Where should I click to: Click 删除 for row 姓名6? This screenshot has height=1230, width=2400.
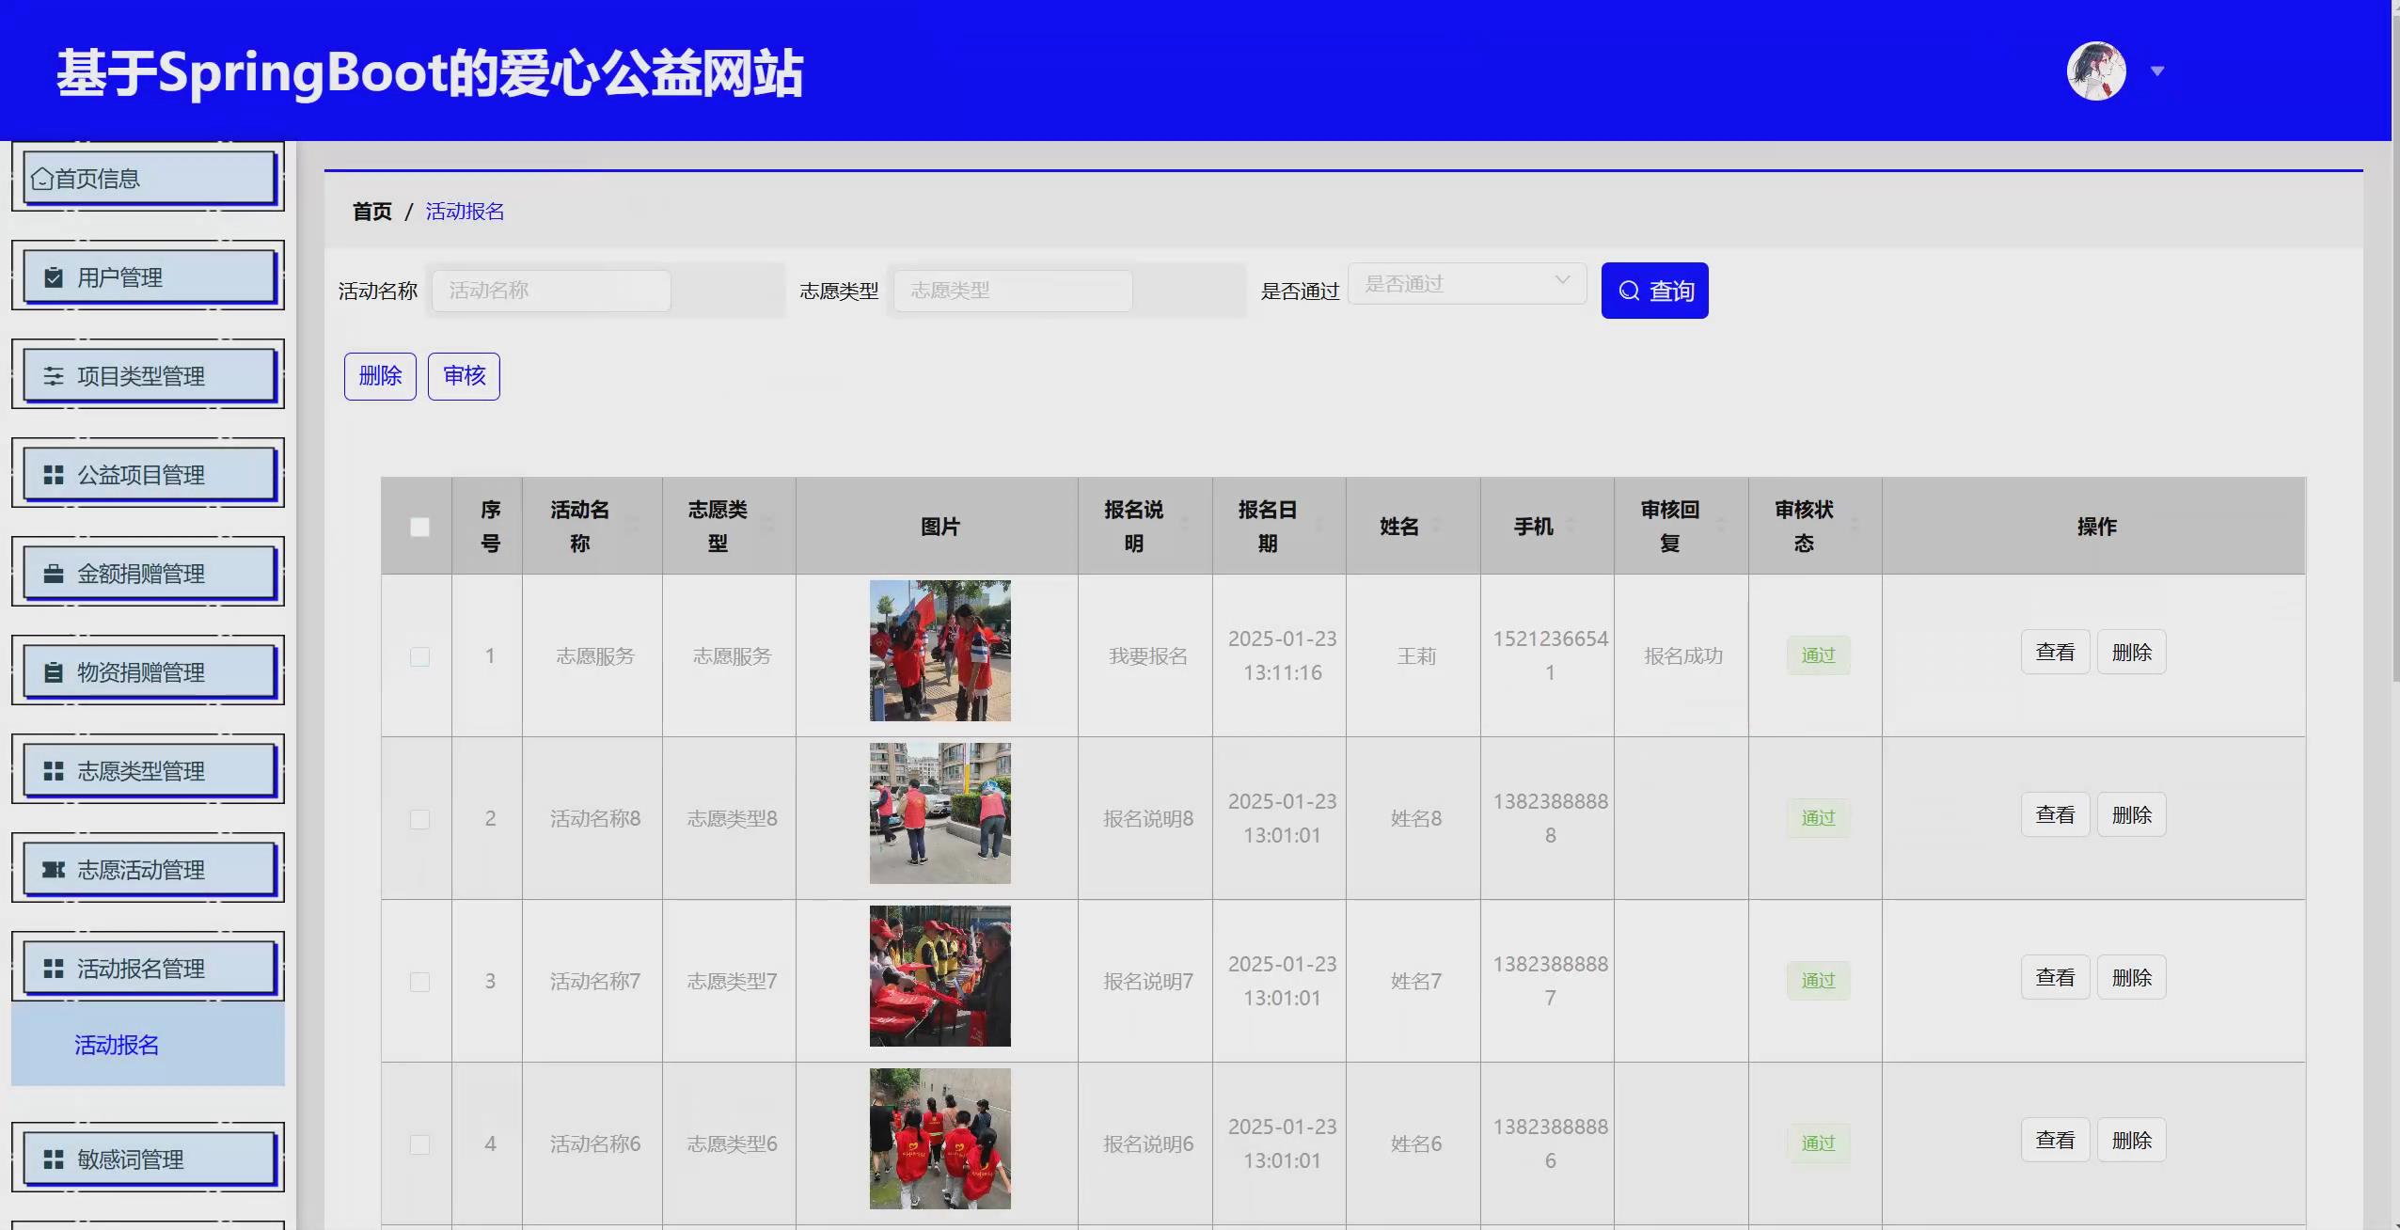coord(2131,1140)
